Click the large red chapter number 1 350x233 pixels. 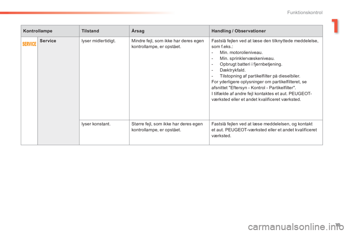coord(335,26)
